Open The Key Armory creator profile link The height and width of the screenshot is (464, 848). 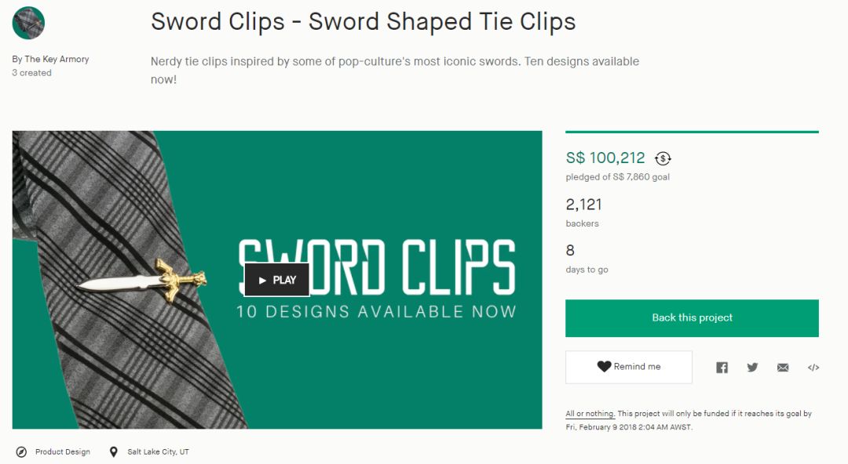click(x=50, y=60)
